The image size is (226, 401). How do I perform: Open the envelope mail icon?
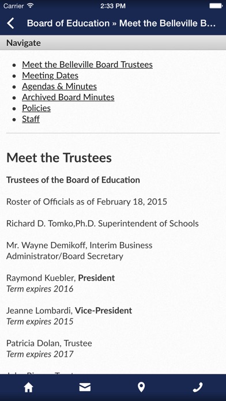tap(85, 387)
